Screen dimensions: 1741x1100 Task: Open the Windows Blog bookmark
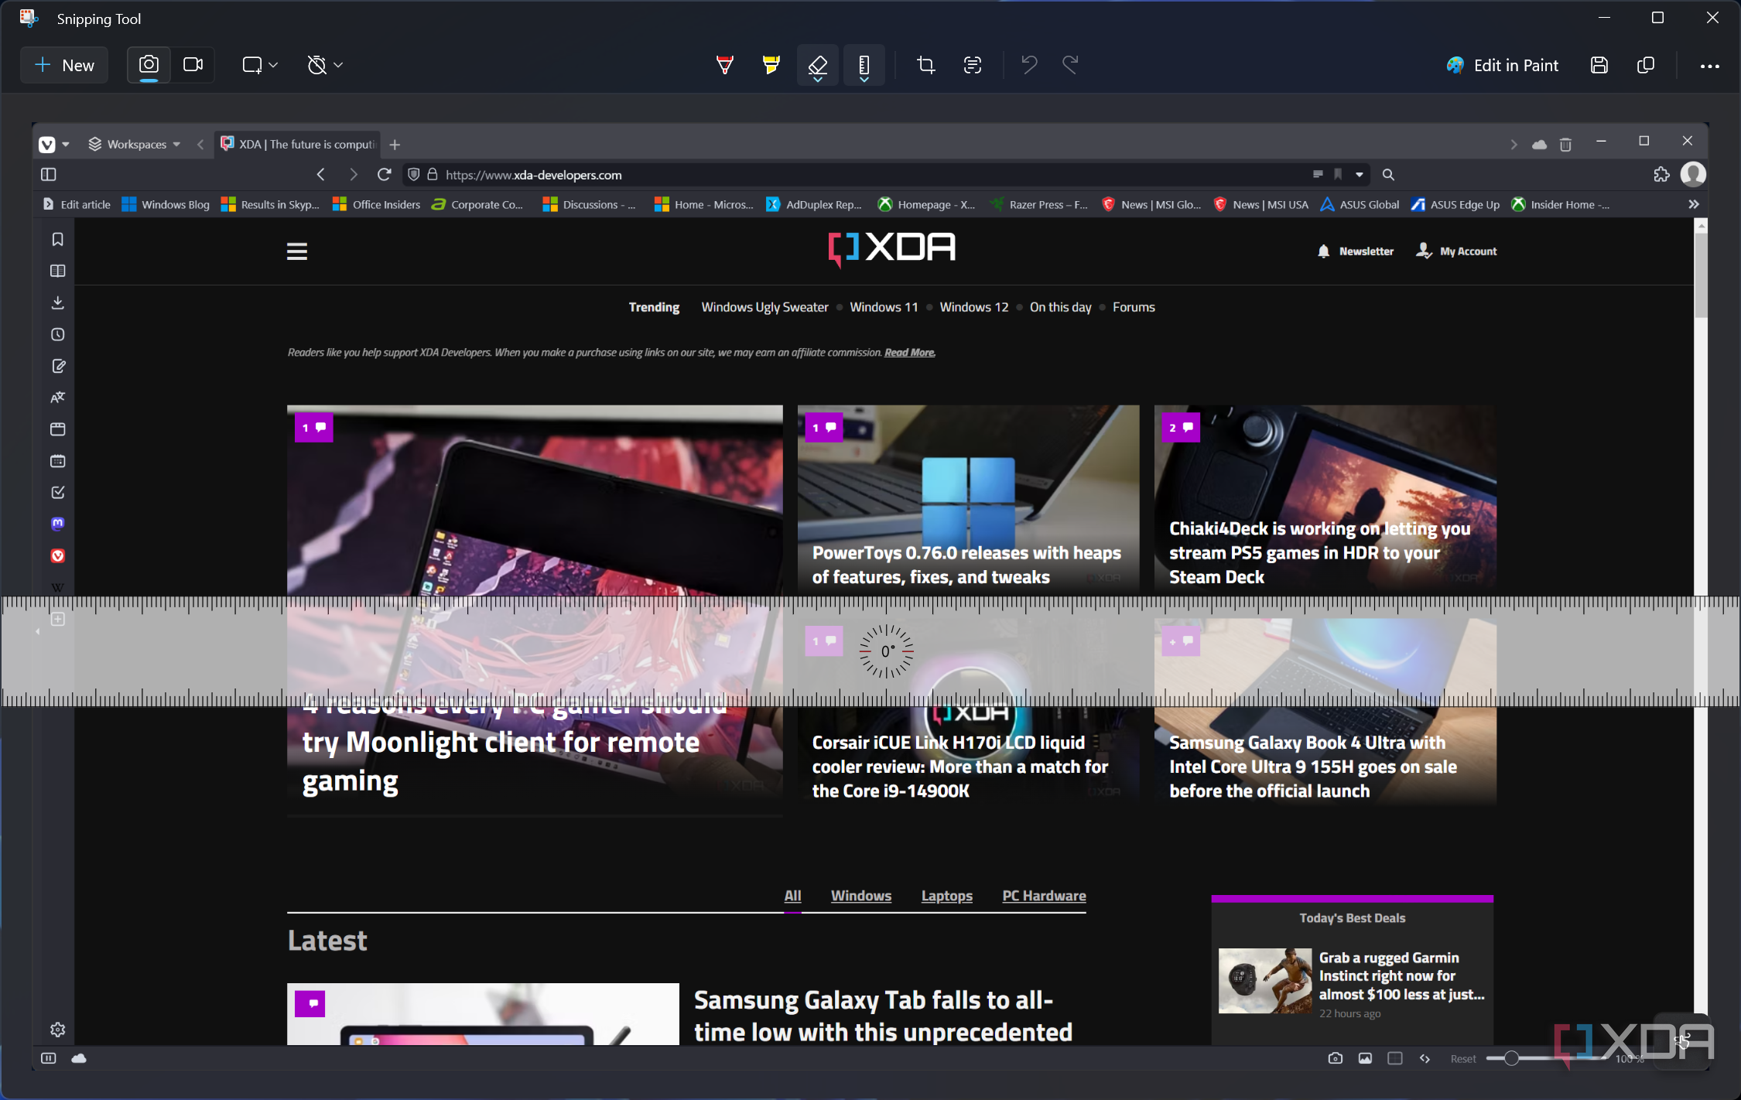[166, 205]
